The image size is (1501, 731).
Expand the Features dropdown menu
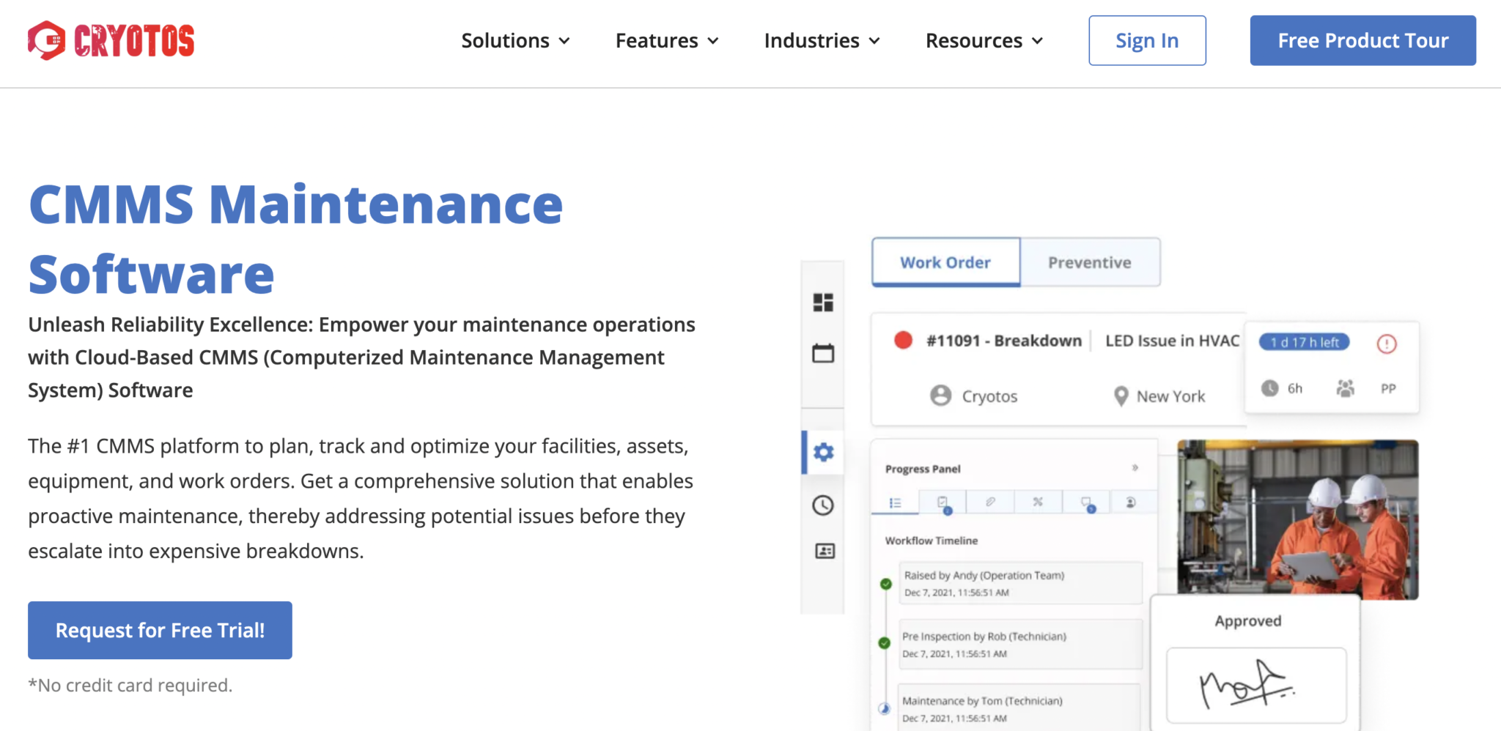666,41
